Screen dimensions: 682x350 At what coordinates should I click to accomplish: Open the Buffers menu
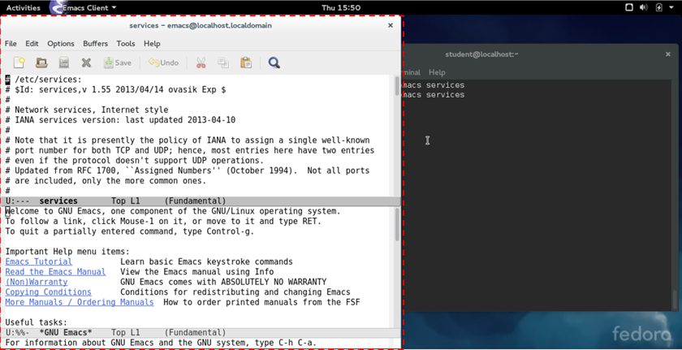point(95,44)
